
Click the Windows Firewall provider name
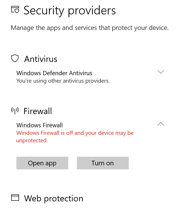tap(39, 125)
